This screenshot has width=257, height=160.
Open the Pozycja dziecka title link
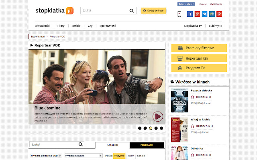[202, 90]
